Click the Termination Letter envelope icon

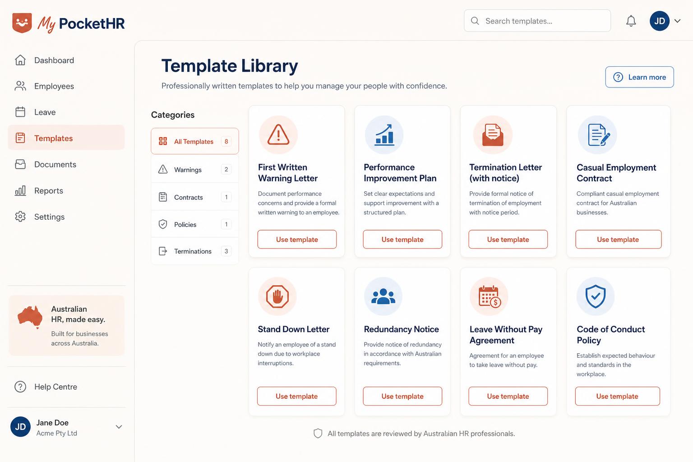[x=492, y=135]
